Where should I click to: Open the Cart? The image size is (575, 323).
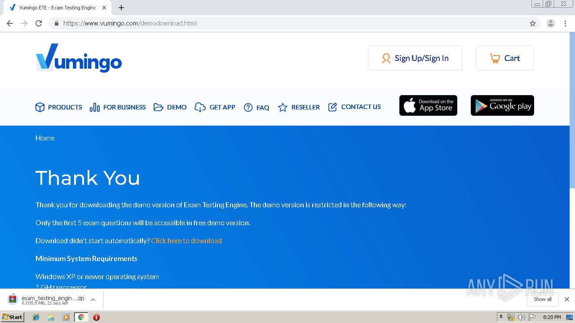coord(505,58)
